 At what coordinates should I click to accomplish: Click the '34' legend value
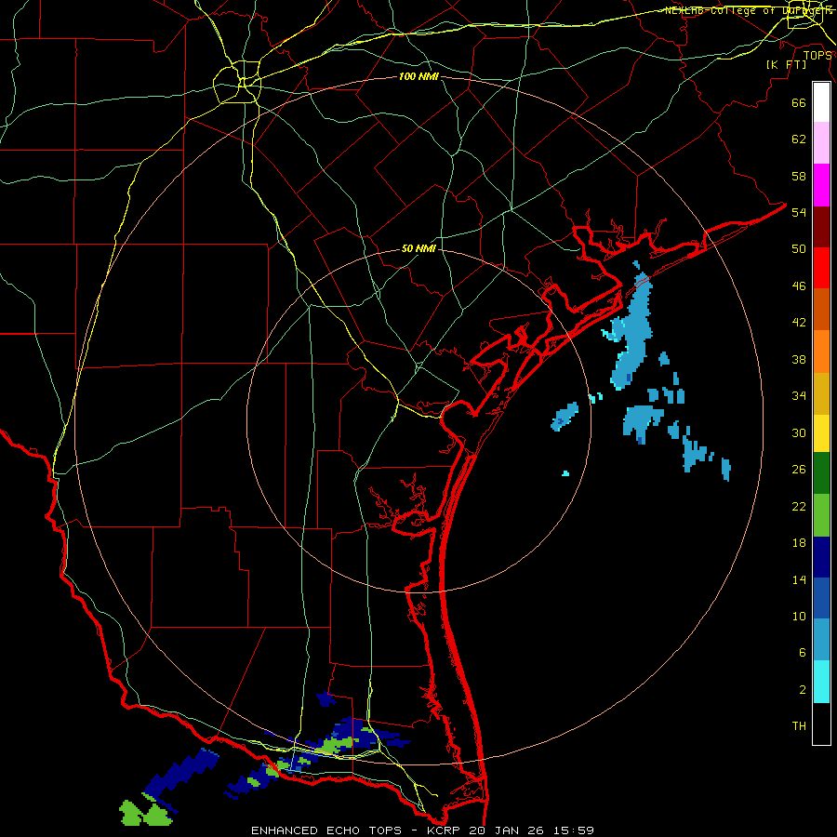(799, 396)
